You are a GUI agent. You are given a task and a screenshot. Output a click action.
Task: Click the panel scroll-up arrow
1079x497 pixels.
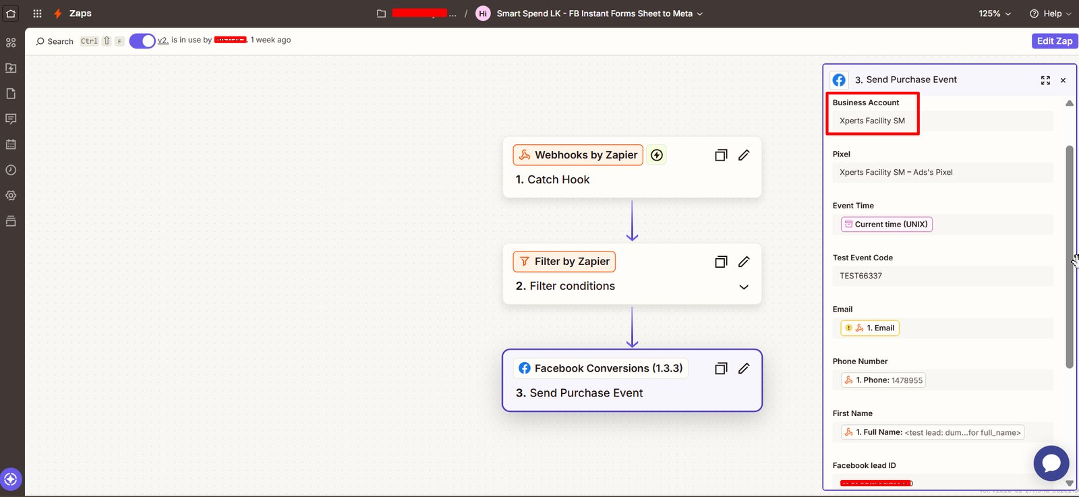pos(1070,103)
